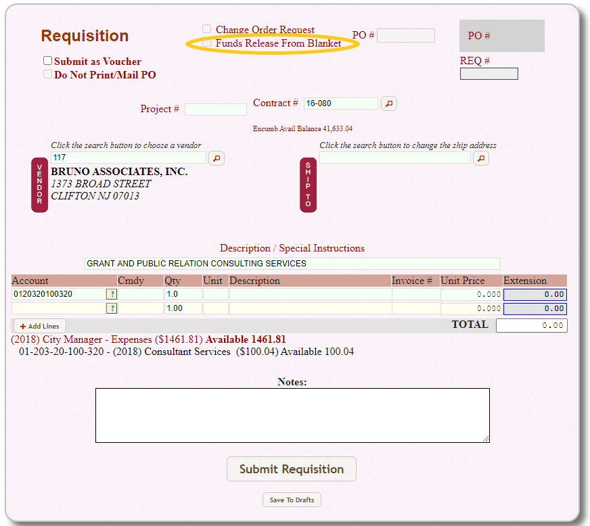Viewport: 590px width, 526px height.
Task: Click Save To Drafts
Action: coord(291,500)
